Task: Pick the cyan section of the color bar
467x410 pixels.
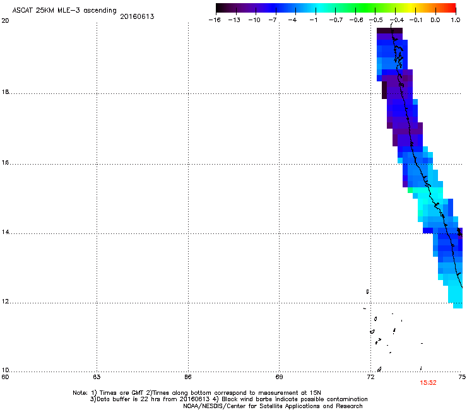Action: click(320, 8)
